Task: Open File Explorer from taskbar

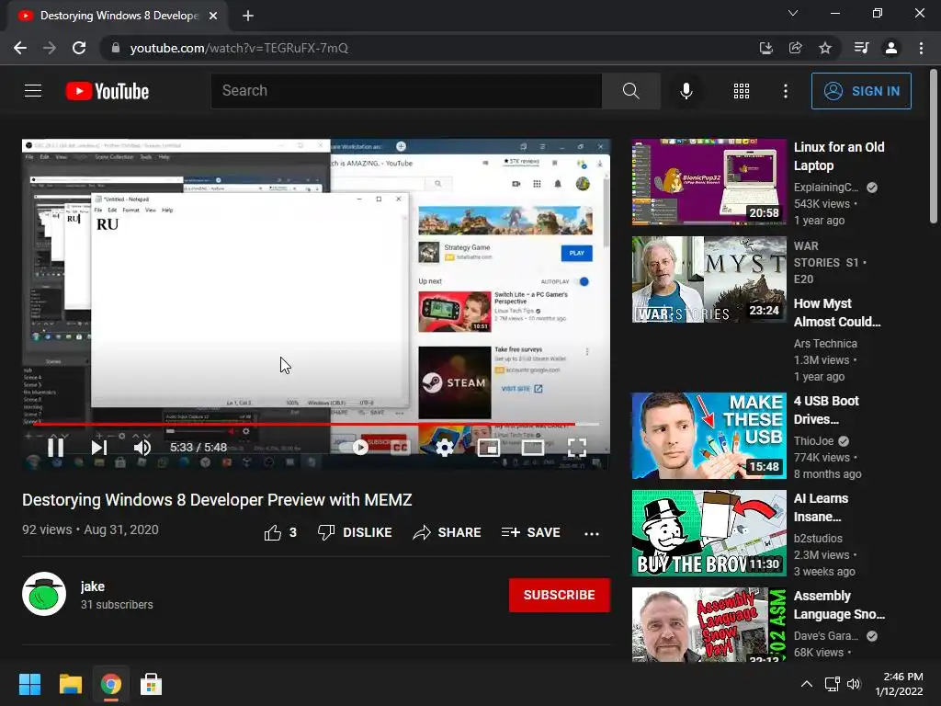Action: tap(70, 684)
